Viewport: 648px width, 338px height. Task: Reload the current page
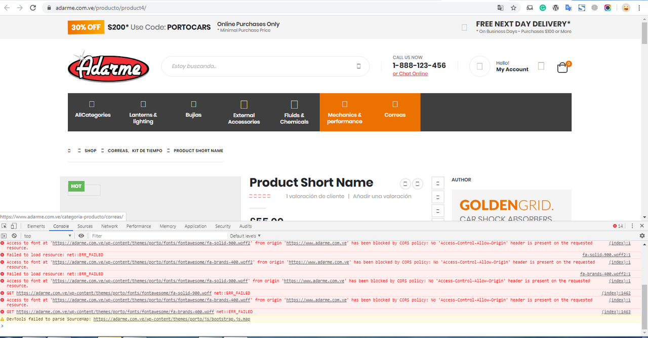(33, 8)
